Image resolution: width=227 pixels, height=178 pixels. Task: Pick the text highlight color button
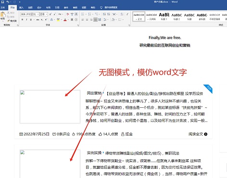[58, 20]
